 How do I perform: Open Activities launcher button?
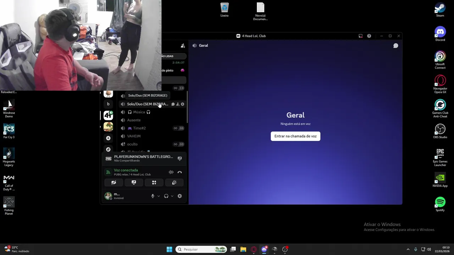coord(154,182)
